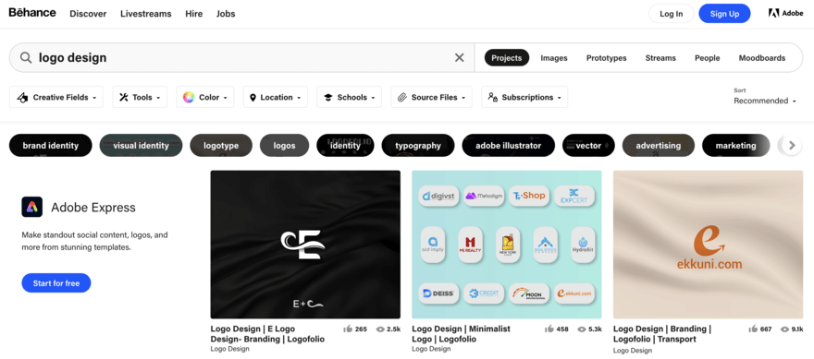Open Jobs in the top navigation
This screenshot has width=814, height=359.
point(226,14)
